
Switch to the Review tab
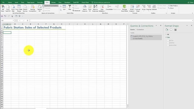(x=53, y=2)
